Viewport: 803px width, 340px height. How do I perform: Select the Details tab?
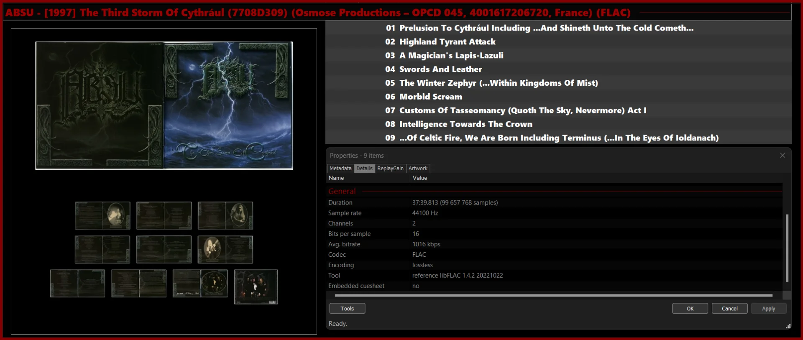(x=364, y=168)
